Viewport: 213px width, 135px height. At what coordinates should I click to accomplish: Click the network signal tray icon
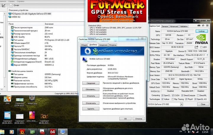click(197, 132)
